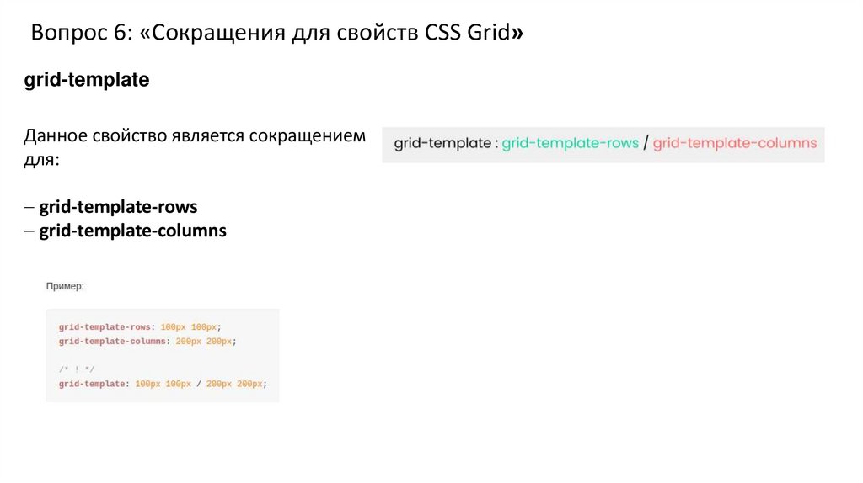
Task: Select the bold "grid-template" heading
Action: coord(87,81)
